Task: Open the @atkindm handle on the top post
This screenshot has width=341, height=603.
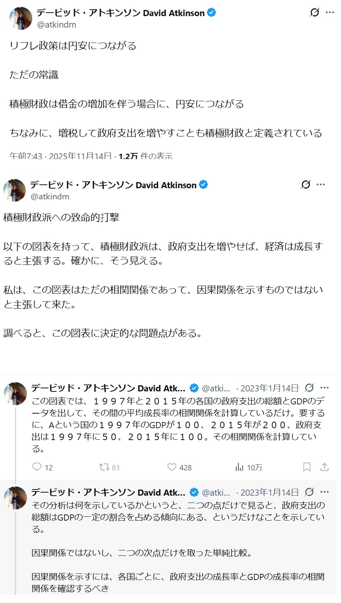Action: coord(56,25)
